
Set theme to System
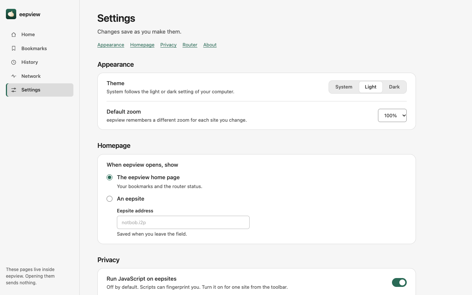(x=344, y=87)
